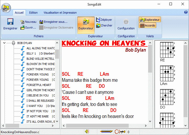
Task: Click note icon beside I WANT YOU
Action: coord(23,106)
